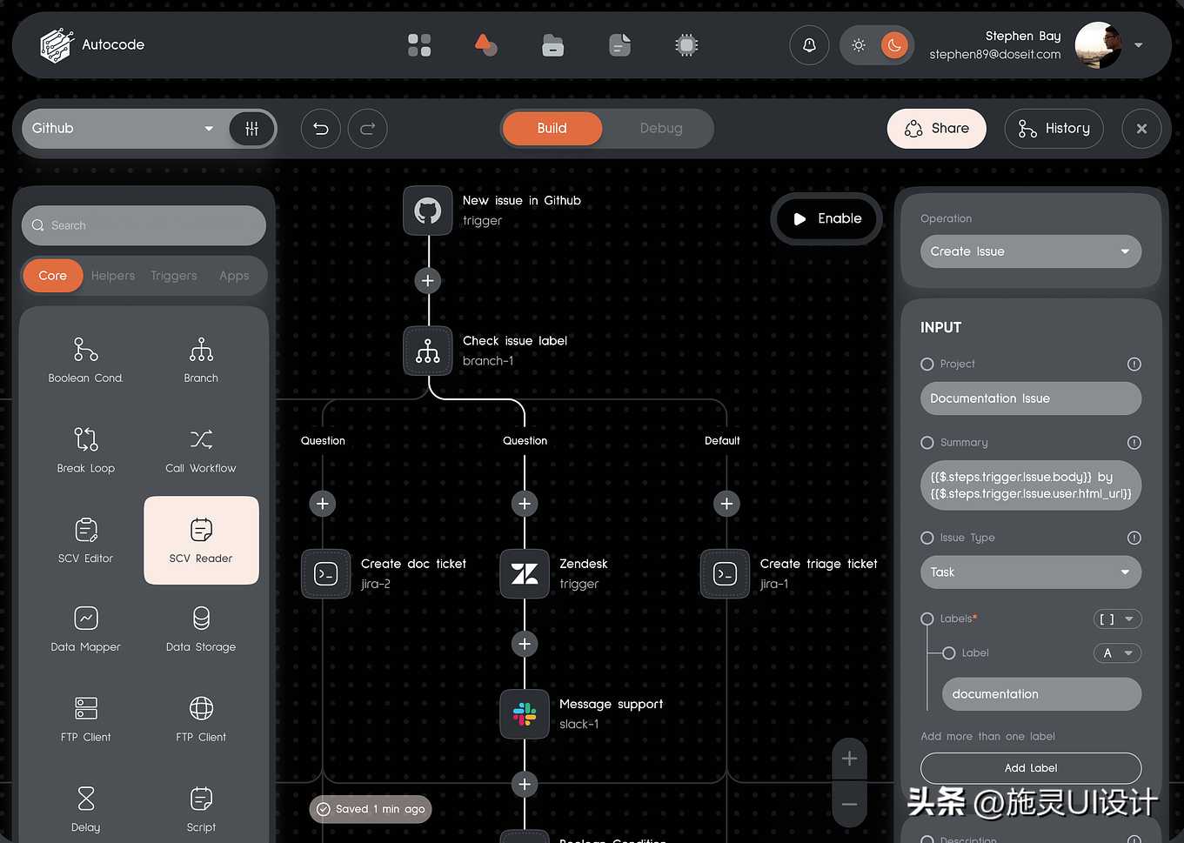This screenshot has width=1184, height=843.
Task: Select the Helpers tab
Action: click(113, 276)
